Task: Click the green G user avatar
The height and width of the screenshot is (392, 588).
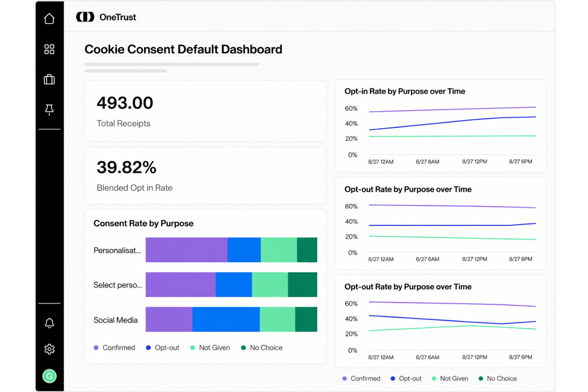Action: point(49,376)
